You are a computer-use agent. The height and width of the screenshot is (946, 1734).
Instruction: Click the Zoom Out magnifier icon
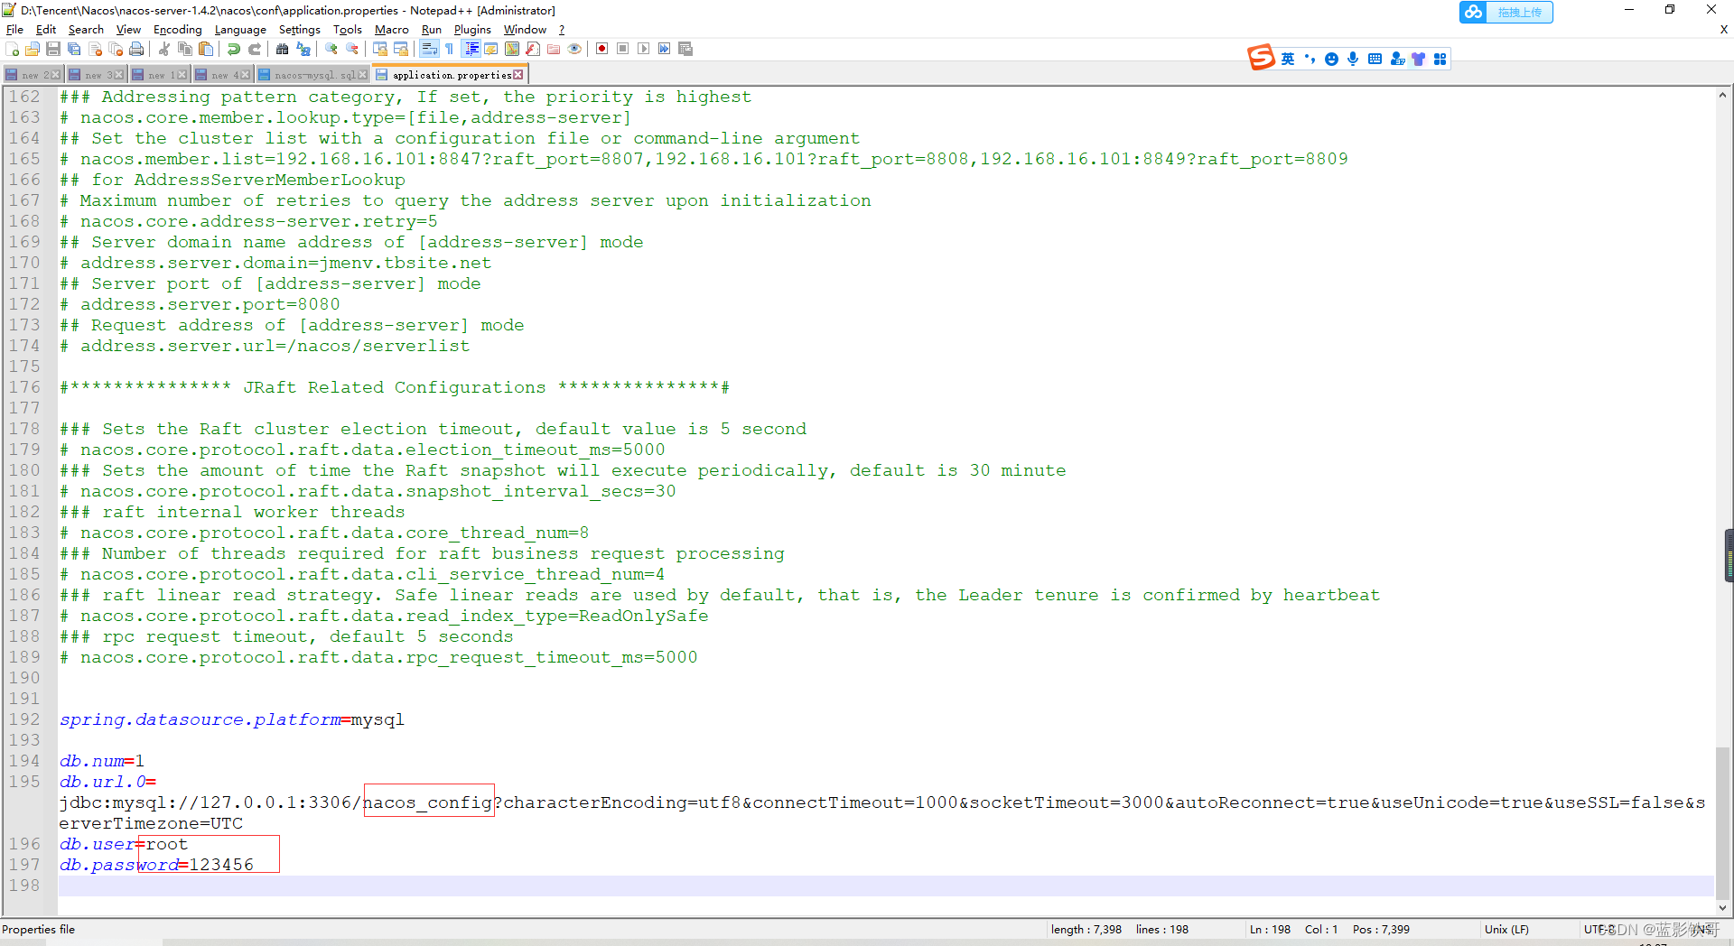coord(352,49)
